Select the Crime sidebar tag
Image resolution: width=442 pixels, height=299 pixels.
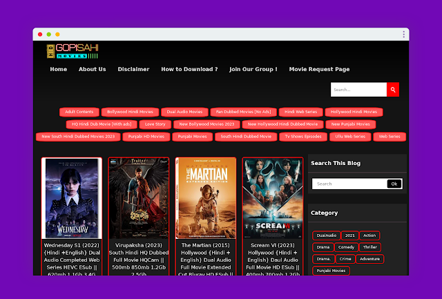pyautogui.click(x=345, y=259)
